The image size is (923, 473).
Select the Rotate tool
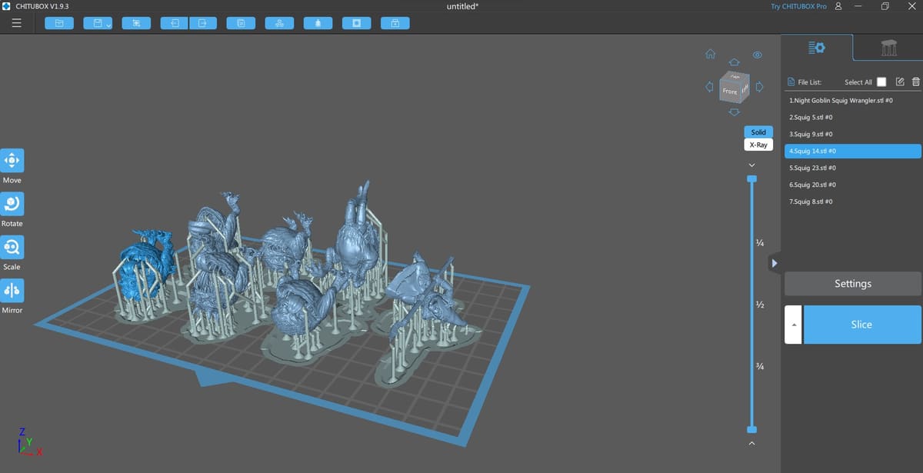12,204
